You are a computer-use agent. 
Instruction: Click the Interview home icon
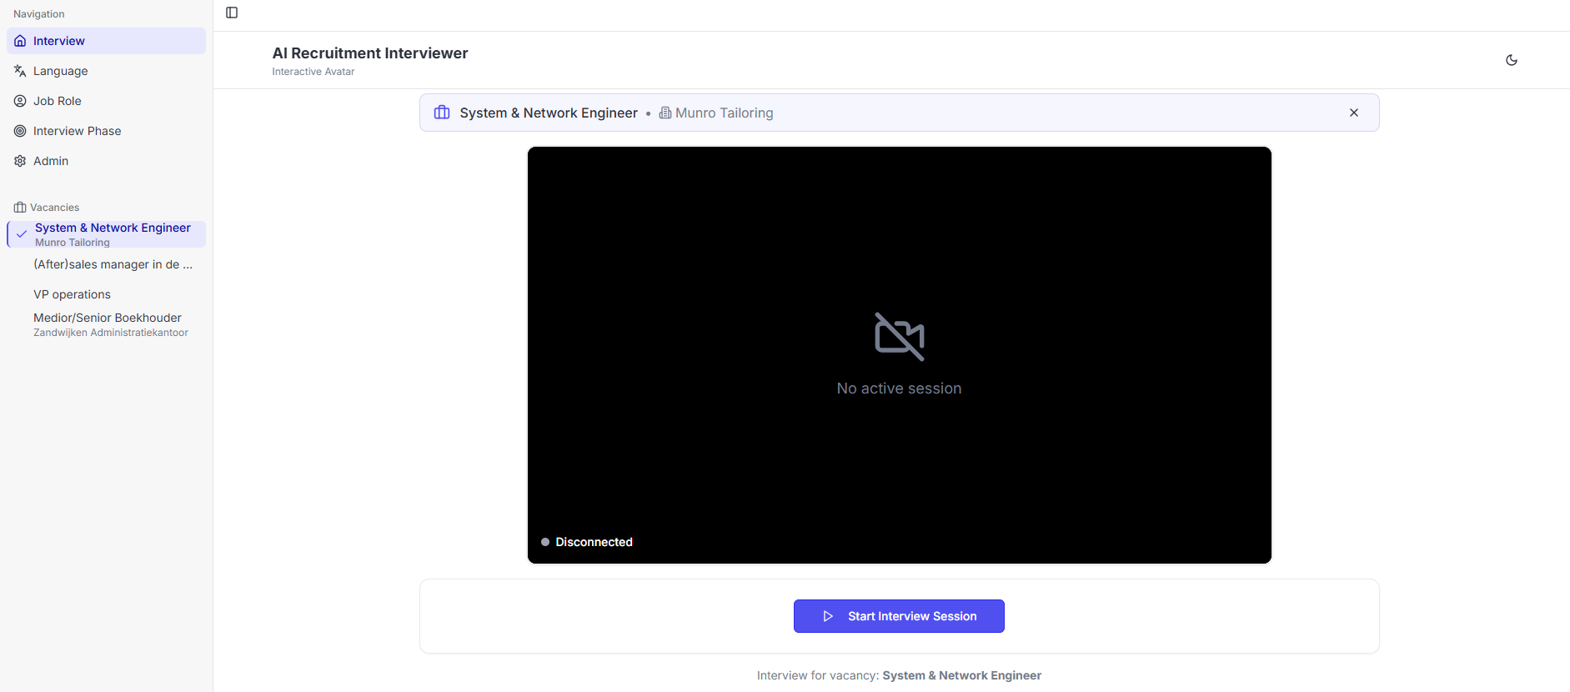click(20, 41)
